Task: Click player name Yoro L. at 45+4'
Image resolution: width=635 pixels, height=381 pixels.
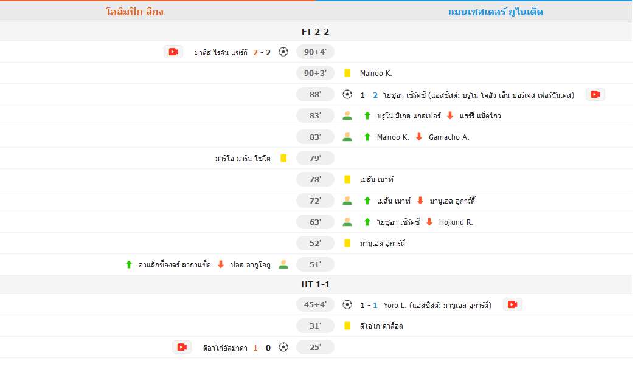Action: [395, 306]
